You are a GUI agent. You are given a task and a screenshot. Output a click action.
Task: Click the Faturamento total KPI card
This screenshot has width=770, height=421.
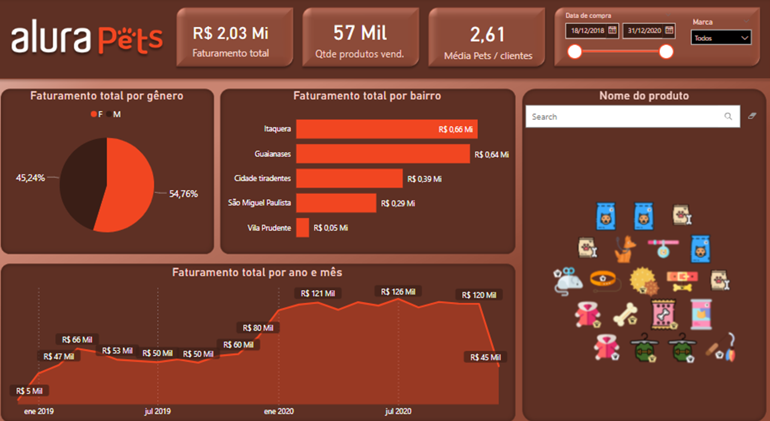coord(234,37)
